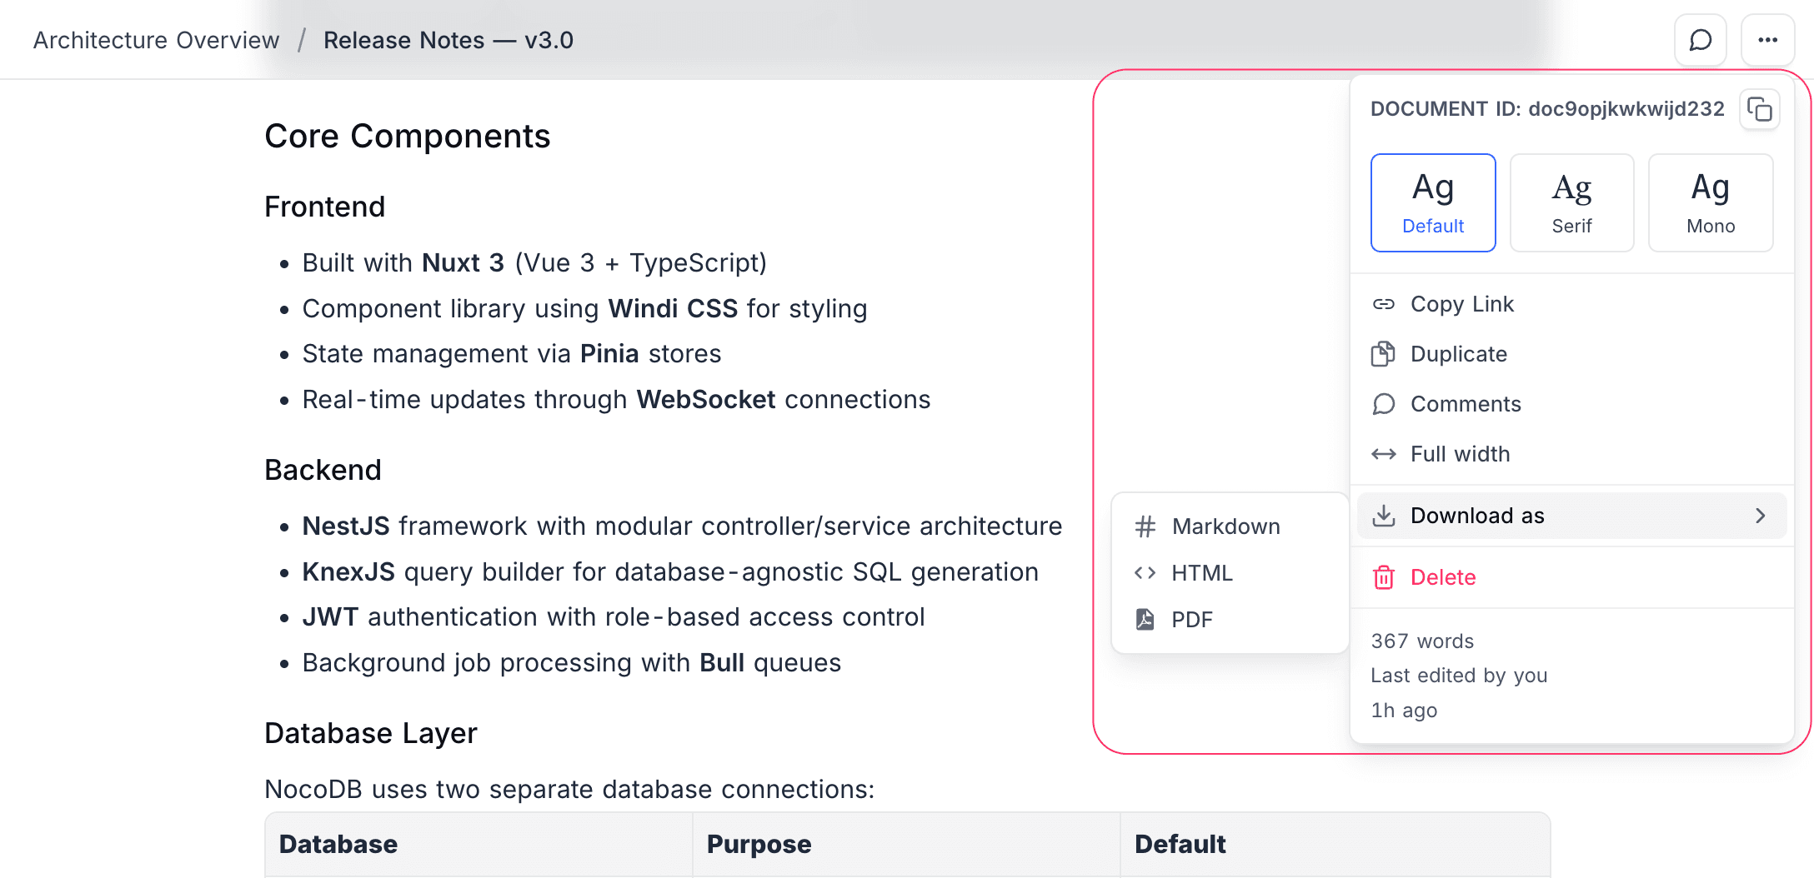Screen dimensions: 1814x878
Task: Click the Duplicate document icon
Action: tap(1384, 354)
